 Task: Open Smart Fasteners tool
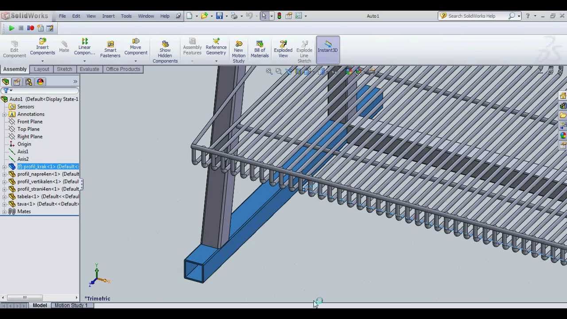pyautogui.click(x=110, y=49)
